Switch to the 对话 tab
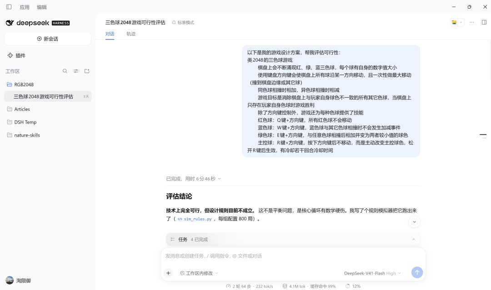The width and height of the screenshot is (491, 290). point(110,34)
